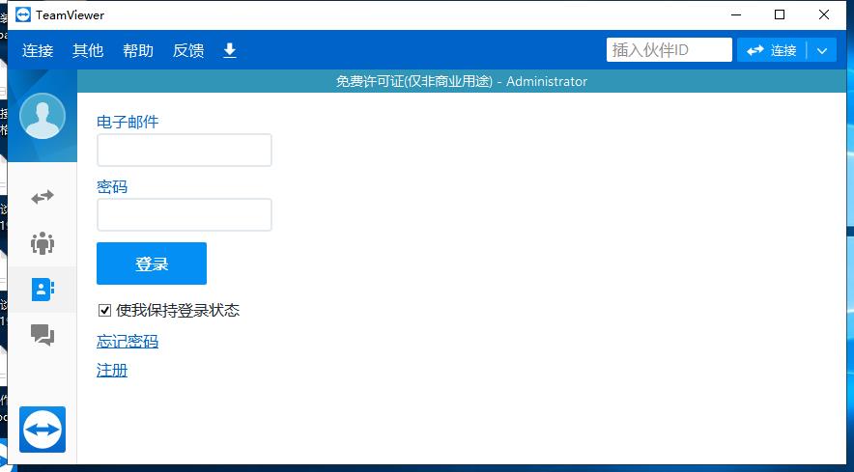Viewport: 854px width, 472px height.
Task: Open the 反馈 menu
Action: tap(188, 50)
